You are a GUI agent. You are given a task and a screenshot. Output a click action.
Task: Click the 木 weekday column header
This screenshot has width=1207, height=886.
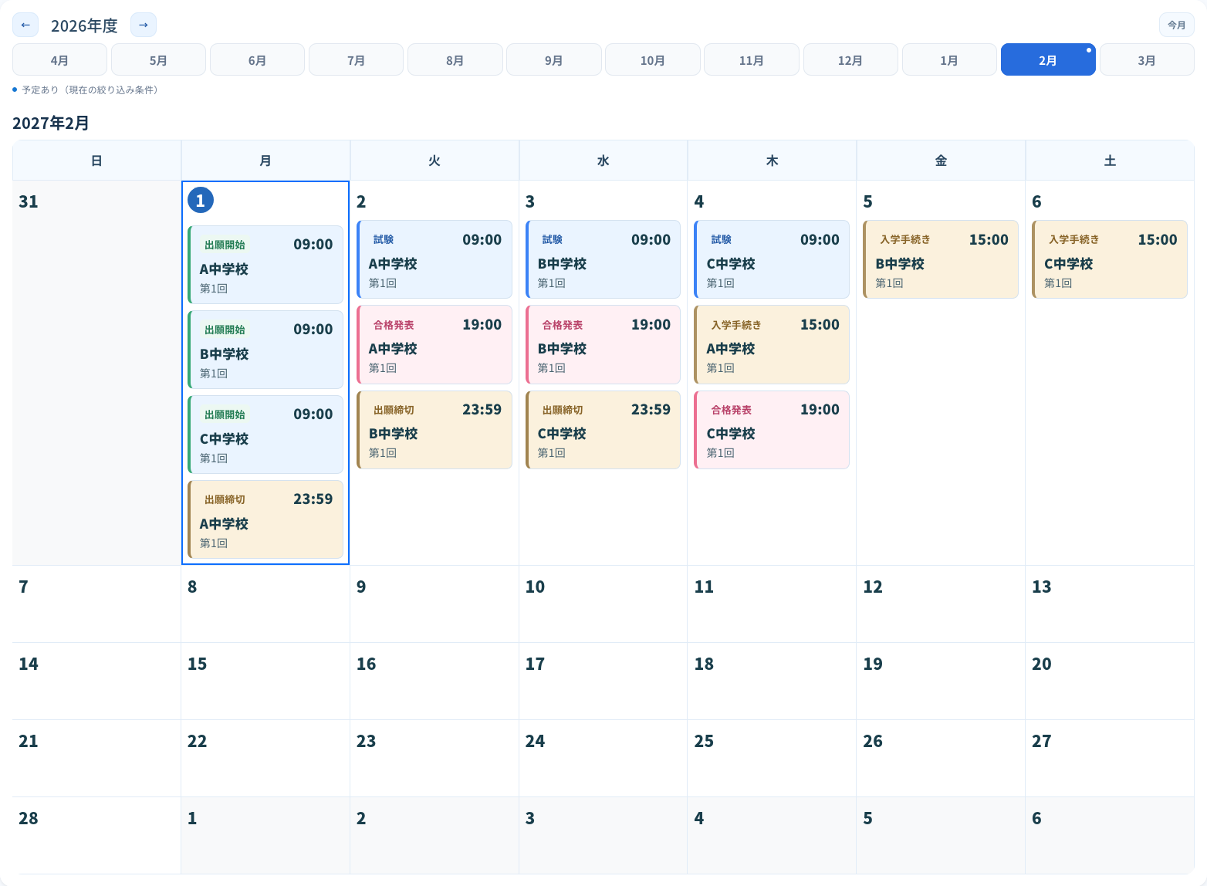(772, 161)
